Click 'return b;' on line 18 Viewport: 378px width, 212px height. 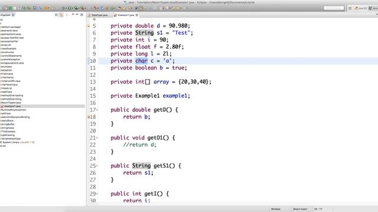[136, 117]
